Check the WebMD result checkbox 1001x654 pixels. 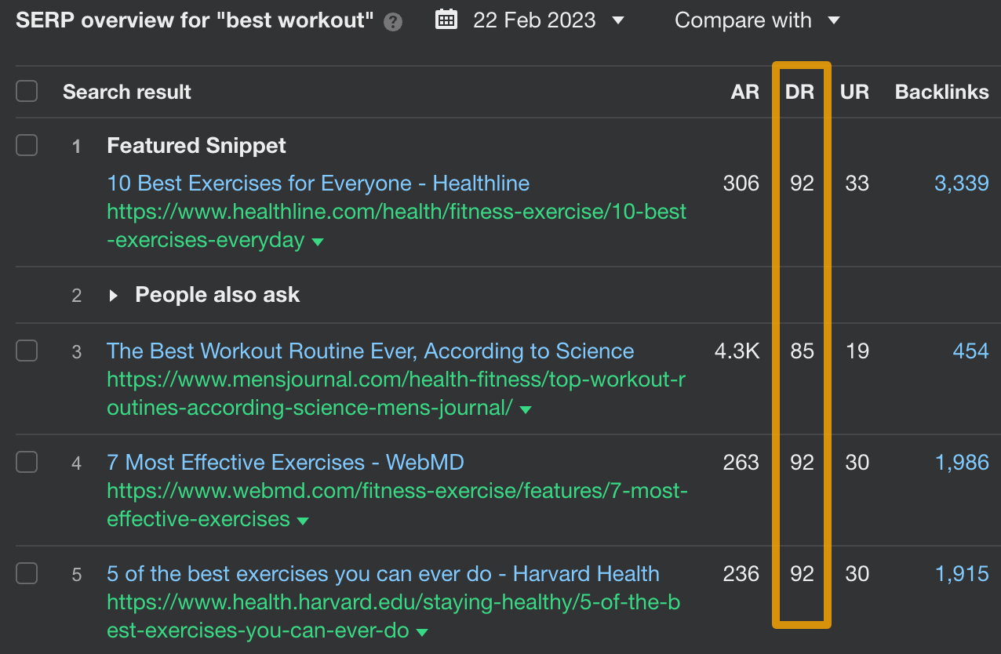point(26,463)
